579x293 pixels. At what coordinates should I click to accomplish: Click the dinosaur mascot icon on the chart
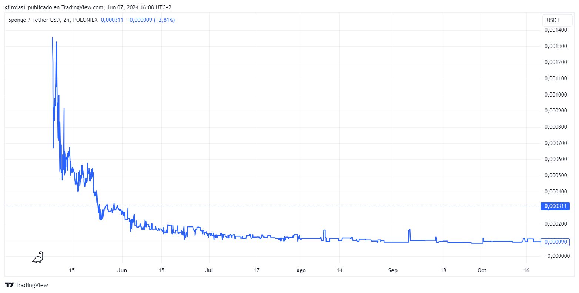point(37,258)
